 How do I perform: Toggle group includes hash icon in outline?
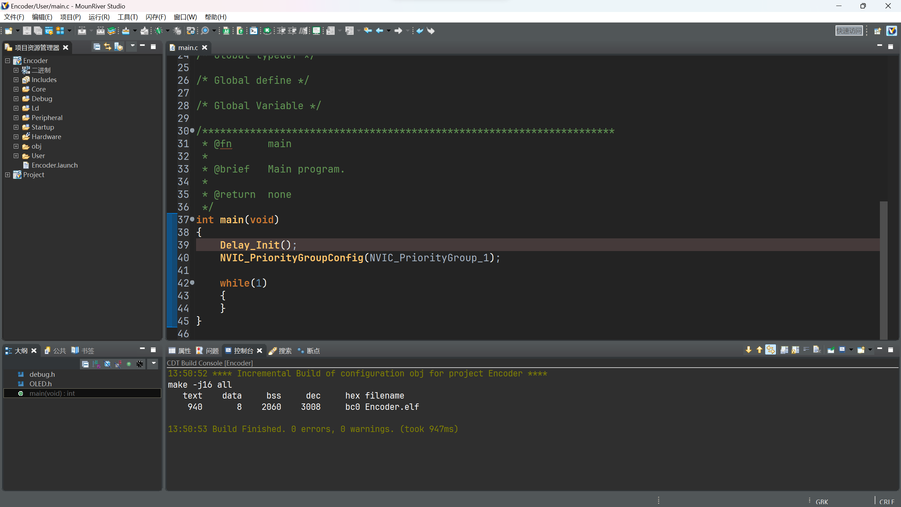click(140, 364)
